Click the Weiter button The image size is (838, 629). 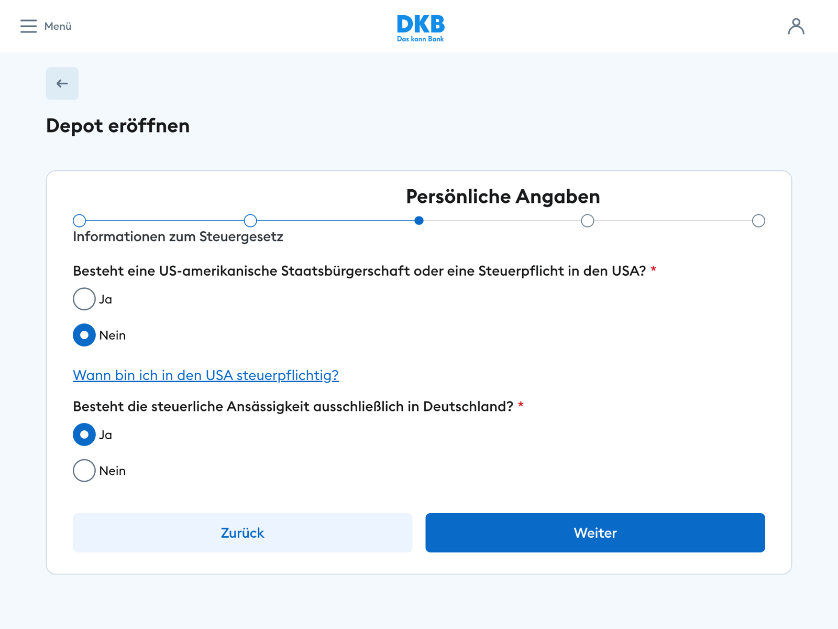596,533
